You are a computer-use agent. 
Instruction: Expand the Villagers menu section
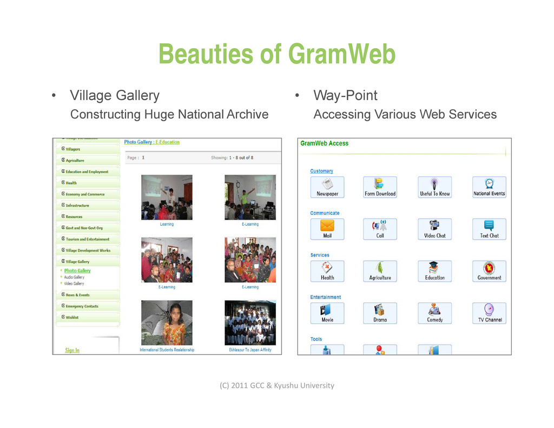(88, 149)
